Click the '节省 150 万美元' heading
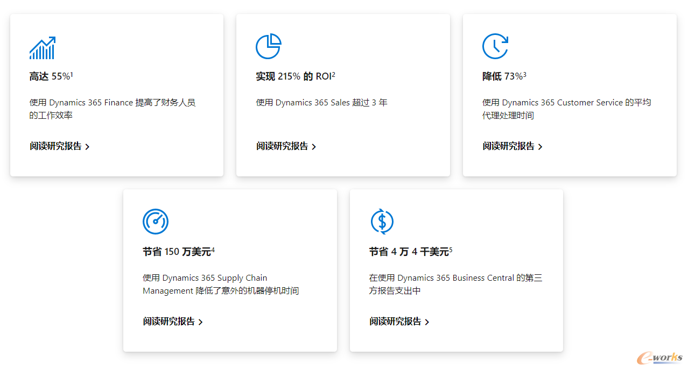The height and width of the screenshot is (370, 688). coord(179,252)
